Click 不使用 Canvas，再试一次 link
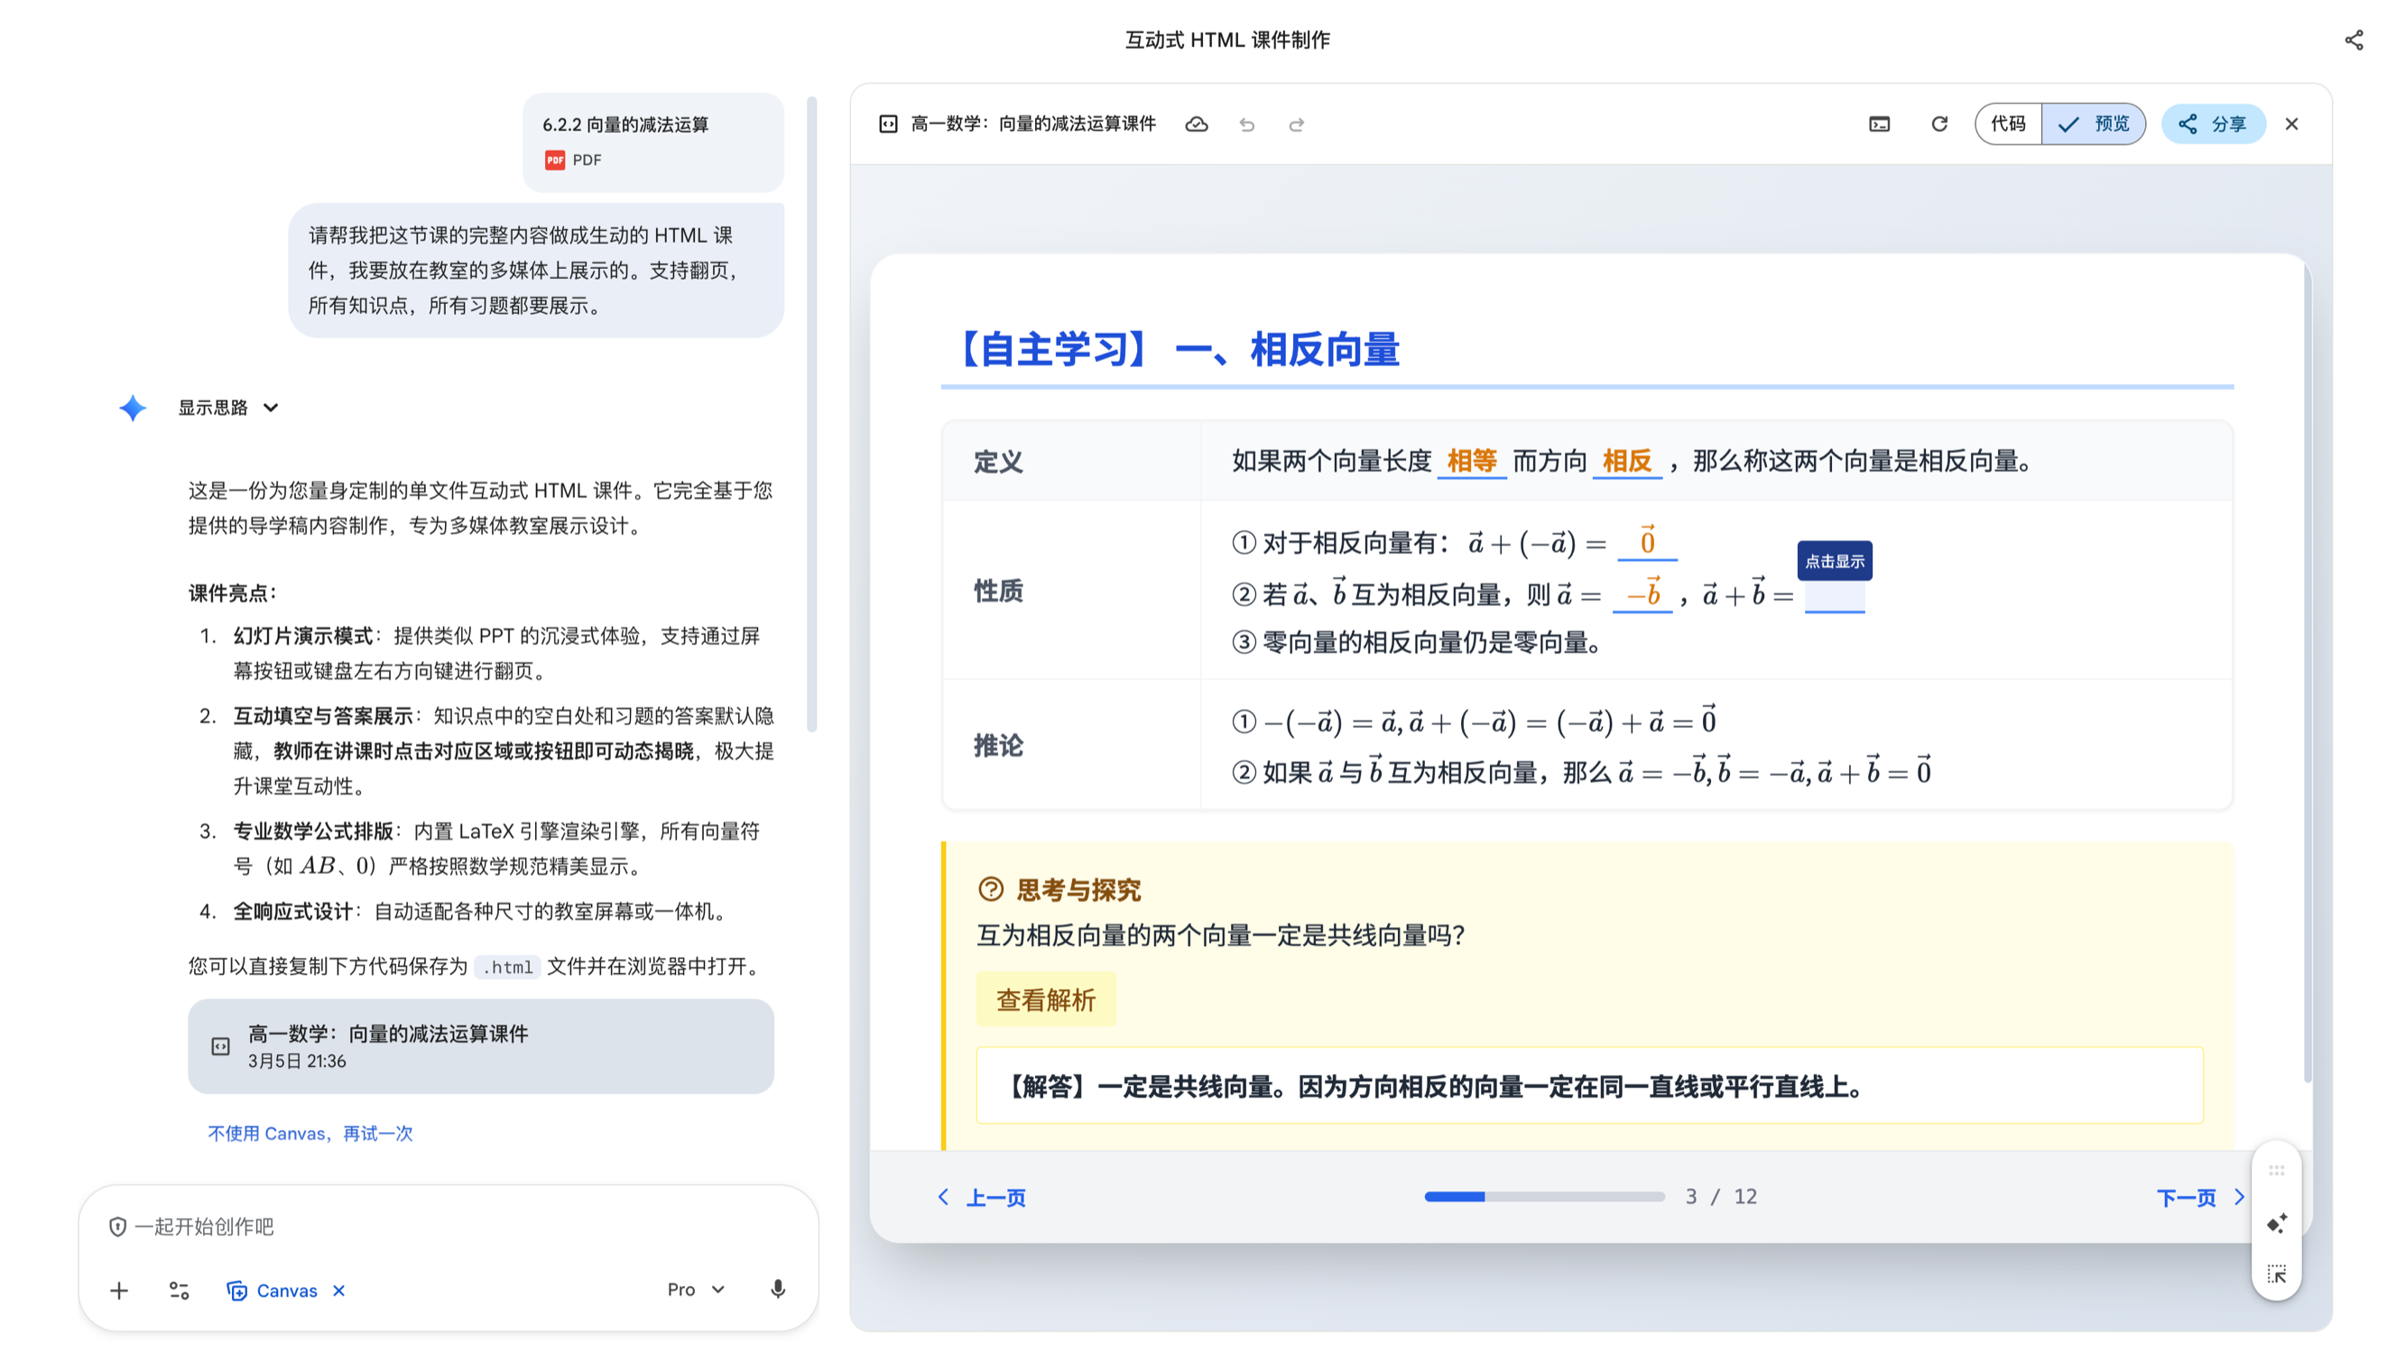Viewport: 2396px width, 1352px height. [310, 1134]
